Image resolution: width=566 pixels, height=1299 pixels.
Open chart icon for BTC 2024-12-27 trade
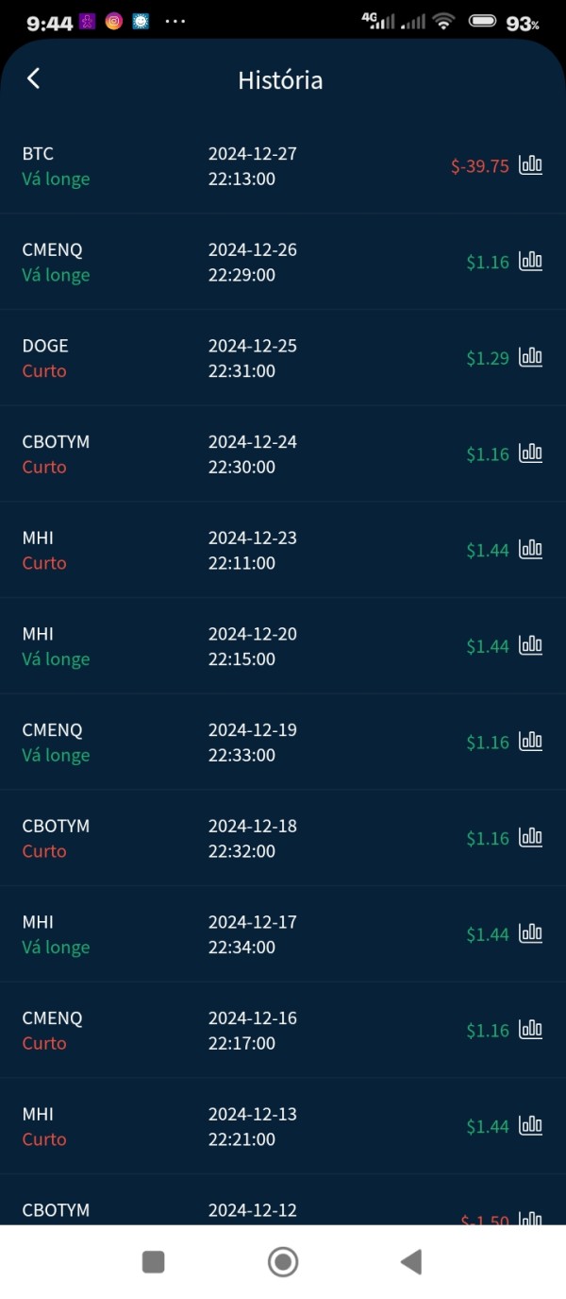click(x=531, y=165)
